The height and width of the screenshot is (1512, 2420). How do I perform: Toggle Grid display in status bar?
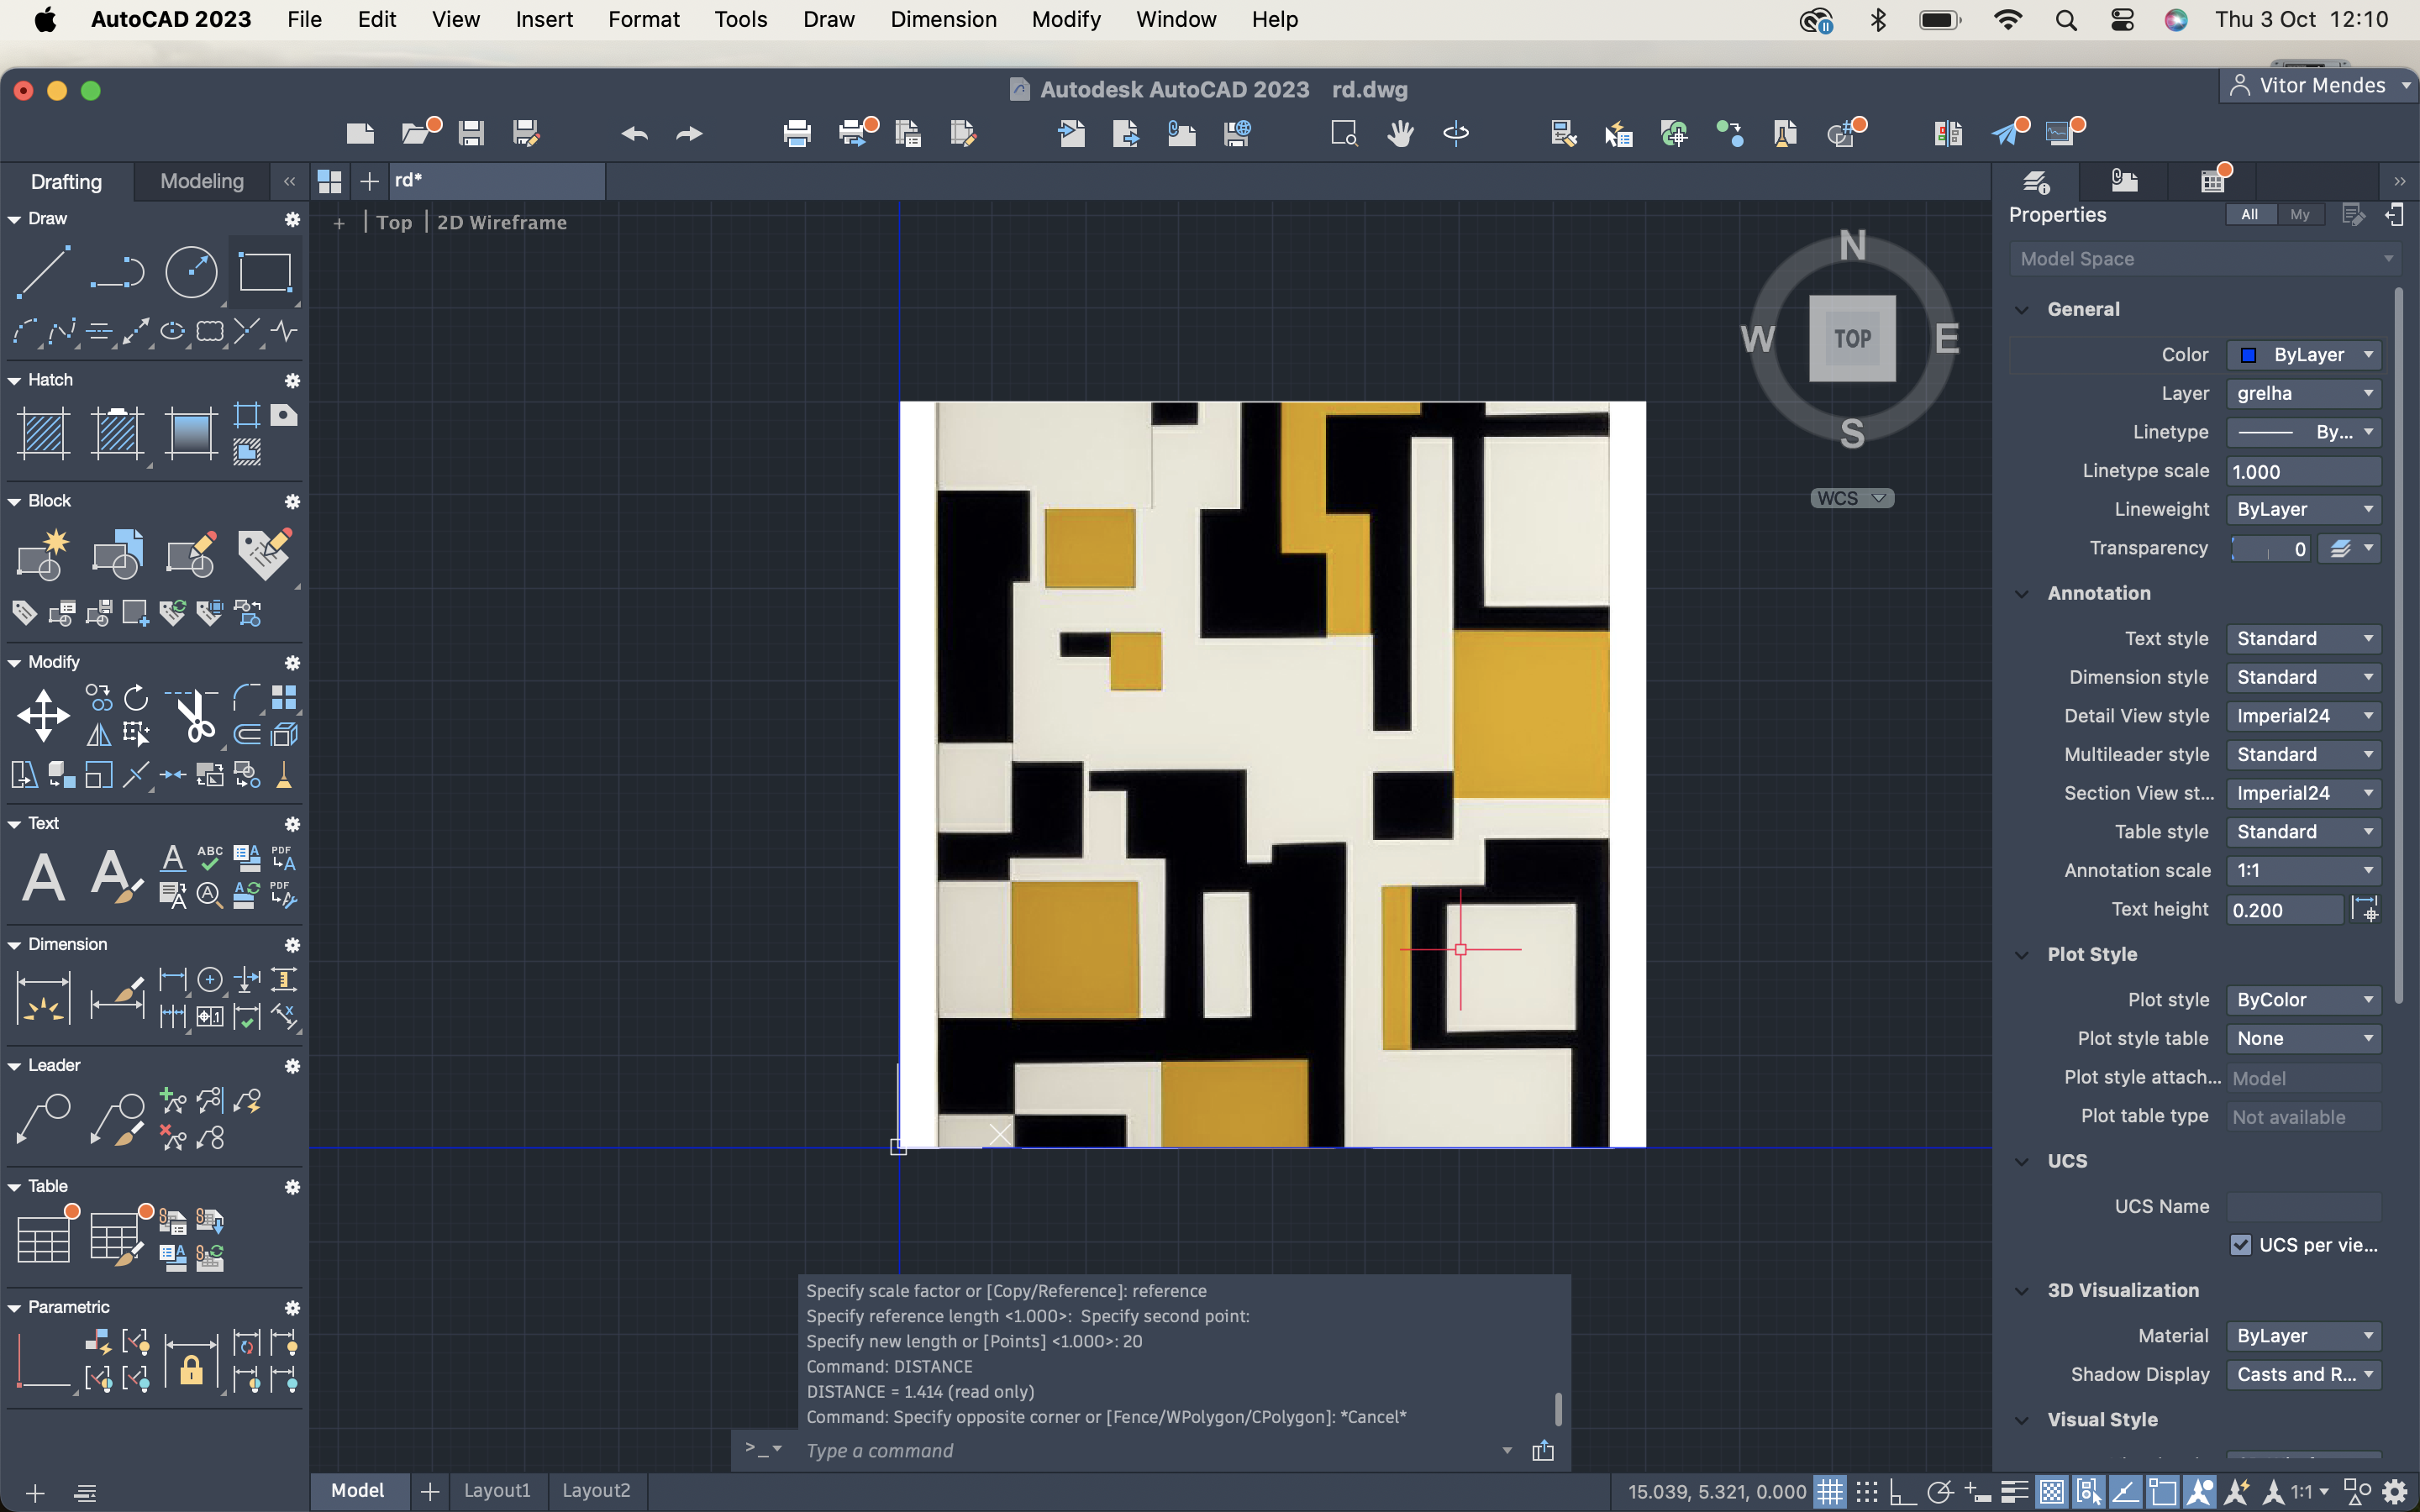[x=1830, y=1491]
